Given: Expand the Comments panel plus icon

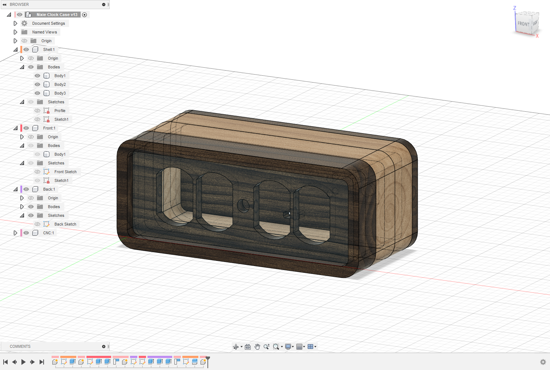Looking at the screenshot, I should [104, 346].
